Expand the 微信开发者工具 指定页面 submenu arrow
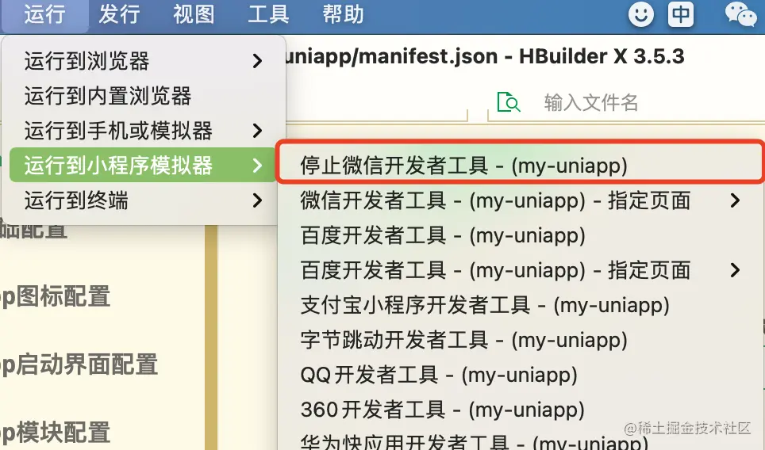This screenshot has height=450, width=765. [735, 200]
